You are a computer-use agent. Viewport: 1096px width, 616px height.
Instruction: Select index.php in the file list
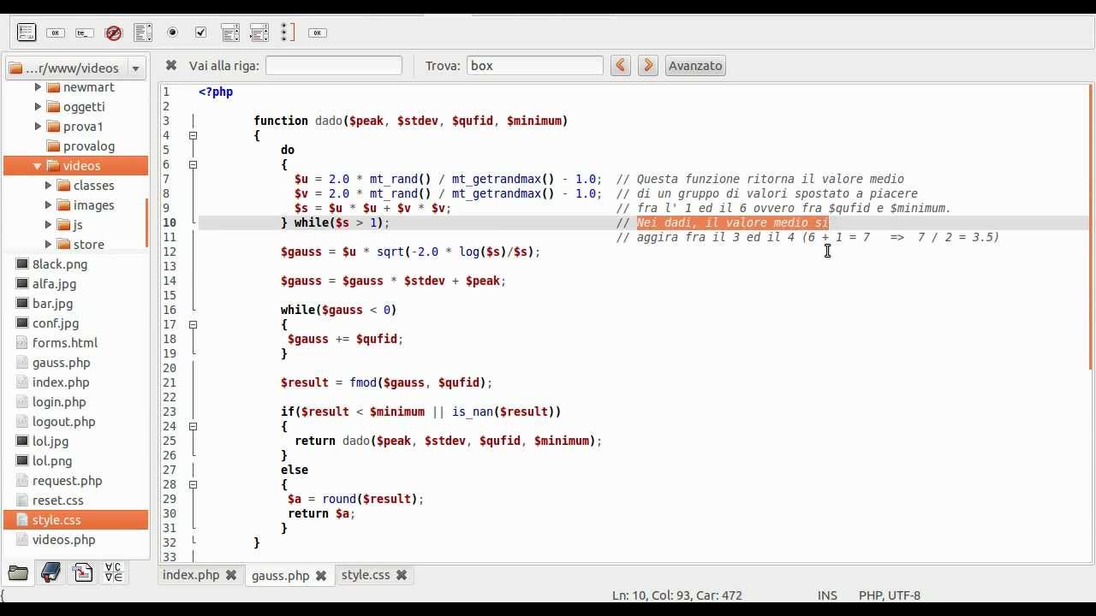tap(61, 382)
